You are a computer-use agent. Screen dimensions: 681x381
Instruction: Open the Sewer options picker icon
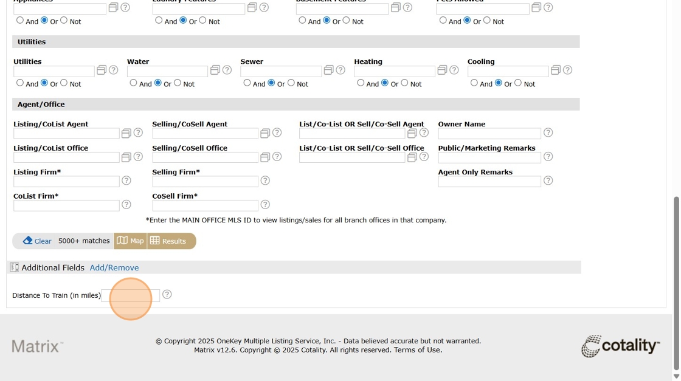pos(328,70)
